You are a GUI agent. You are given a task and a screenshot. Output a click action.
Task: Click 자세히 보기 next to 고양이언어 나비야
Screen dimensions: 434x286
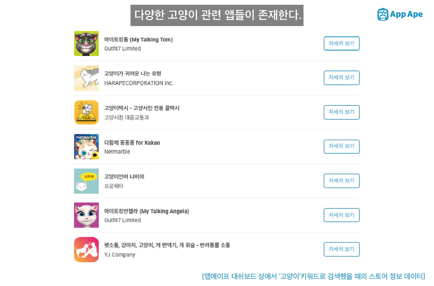(341, 181)
